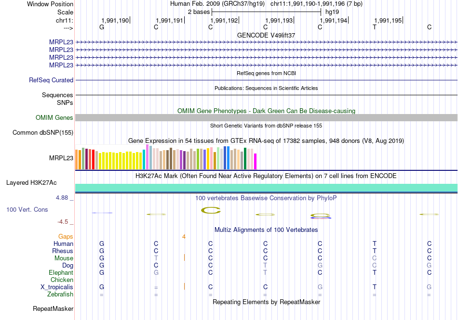Click the magenta last bar in GTEx chart
Image resolution: width=458 pixels, height=320 pixels.
256,162
